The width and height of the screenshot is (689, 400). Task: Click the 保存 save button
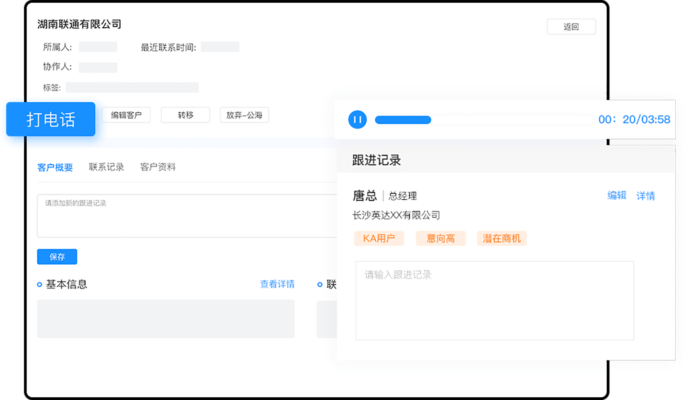tap(57, 257)
